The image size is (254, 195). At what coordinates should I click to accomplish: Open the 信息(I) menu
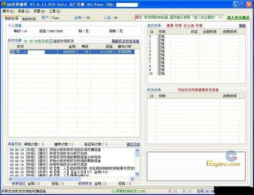[x=24, y=11]
